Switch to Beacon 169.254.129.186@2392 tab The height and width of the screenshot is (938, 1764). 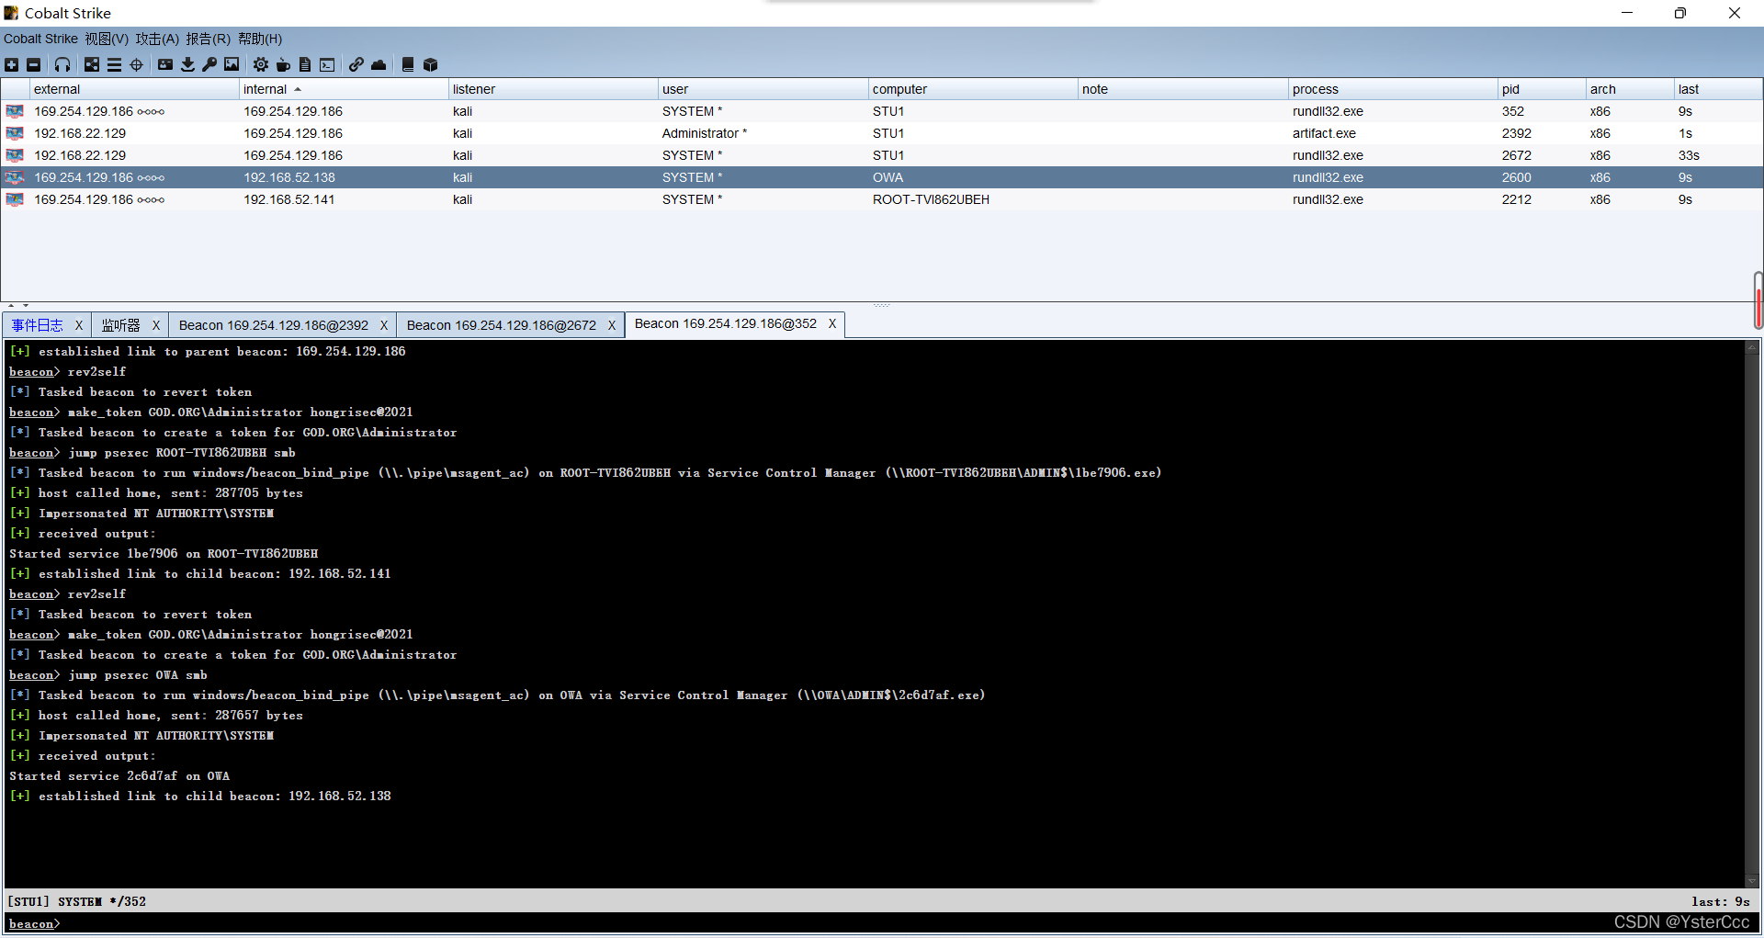274,325
